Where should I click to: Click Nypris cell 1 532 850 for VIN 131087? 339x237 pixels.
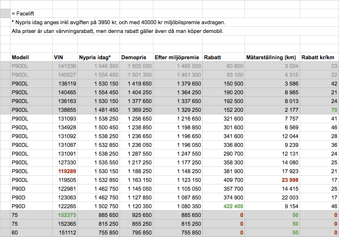[x=99, y=145]
